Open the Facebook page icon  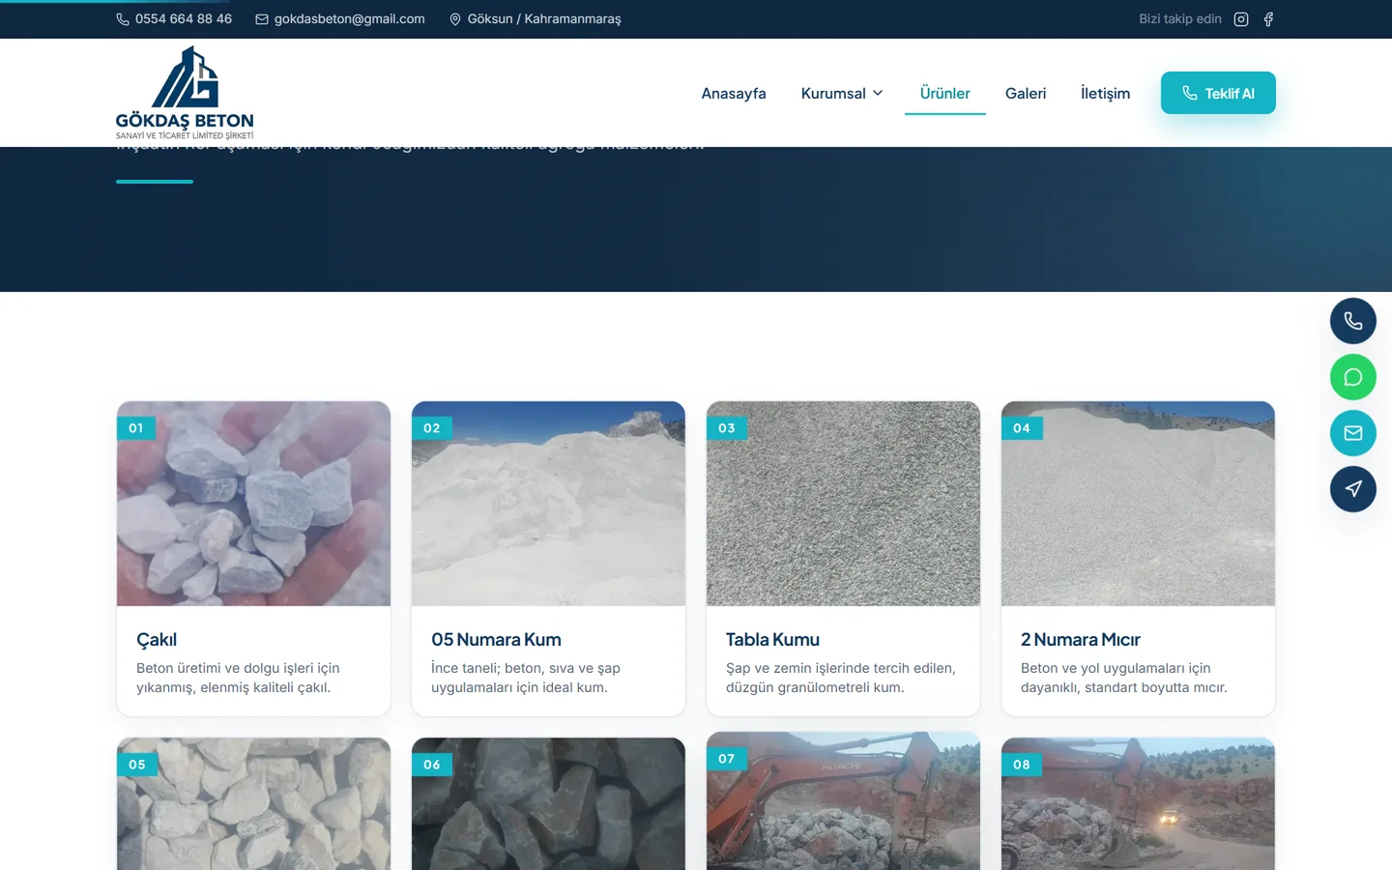[x=1268, y=19]
